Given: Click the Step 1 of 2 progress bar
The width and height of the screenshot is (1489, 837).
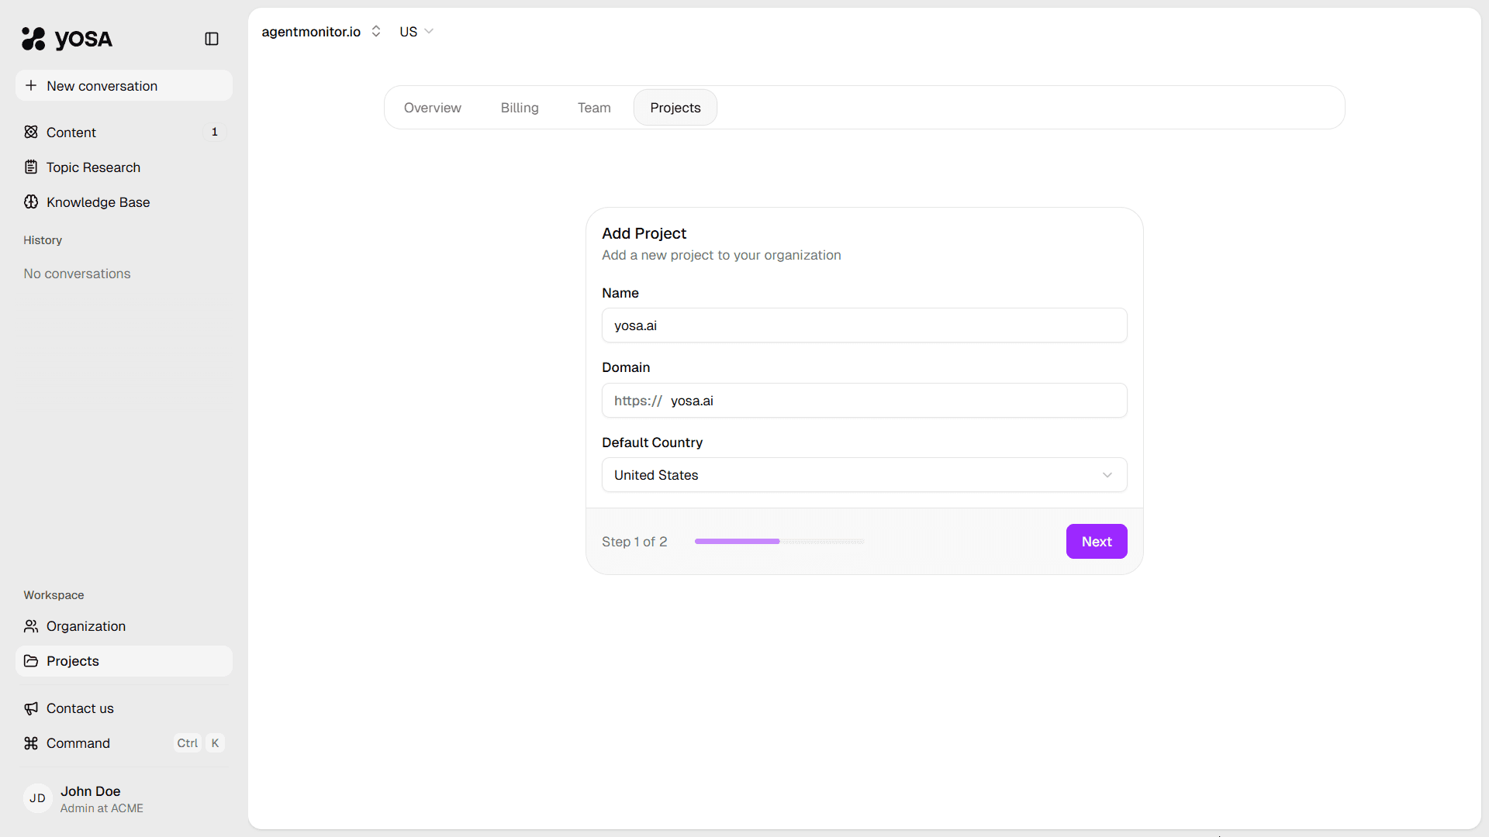Looking at the screenshot, I should [x=779, y=541].
